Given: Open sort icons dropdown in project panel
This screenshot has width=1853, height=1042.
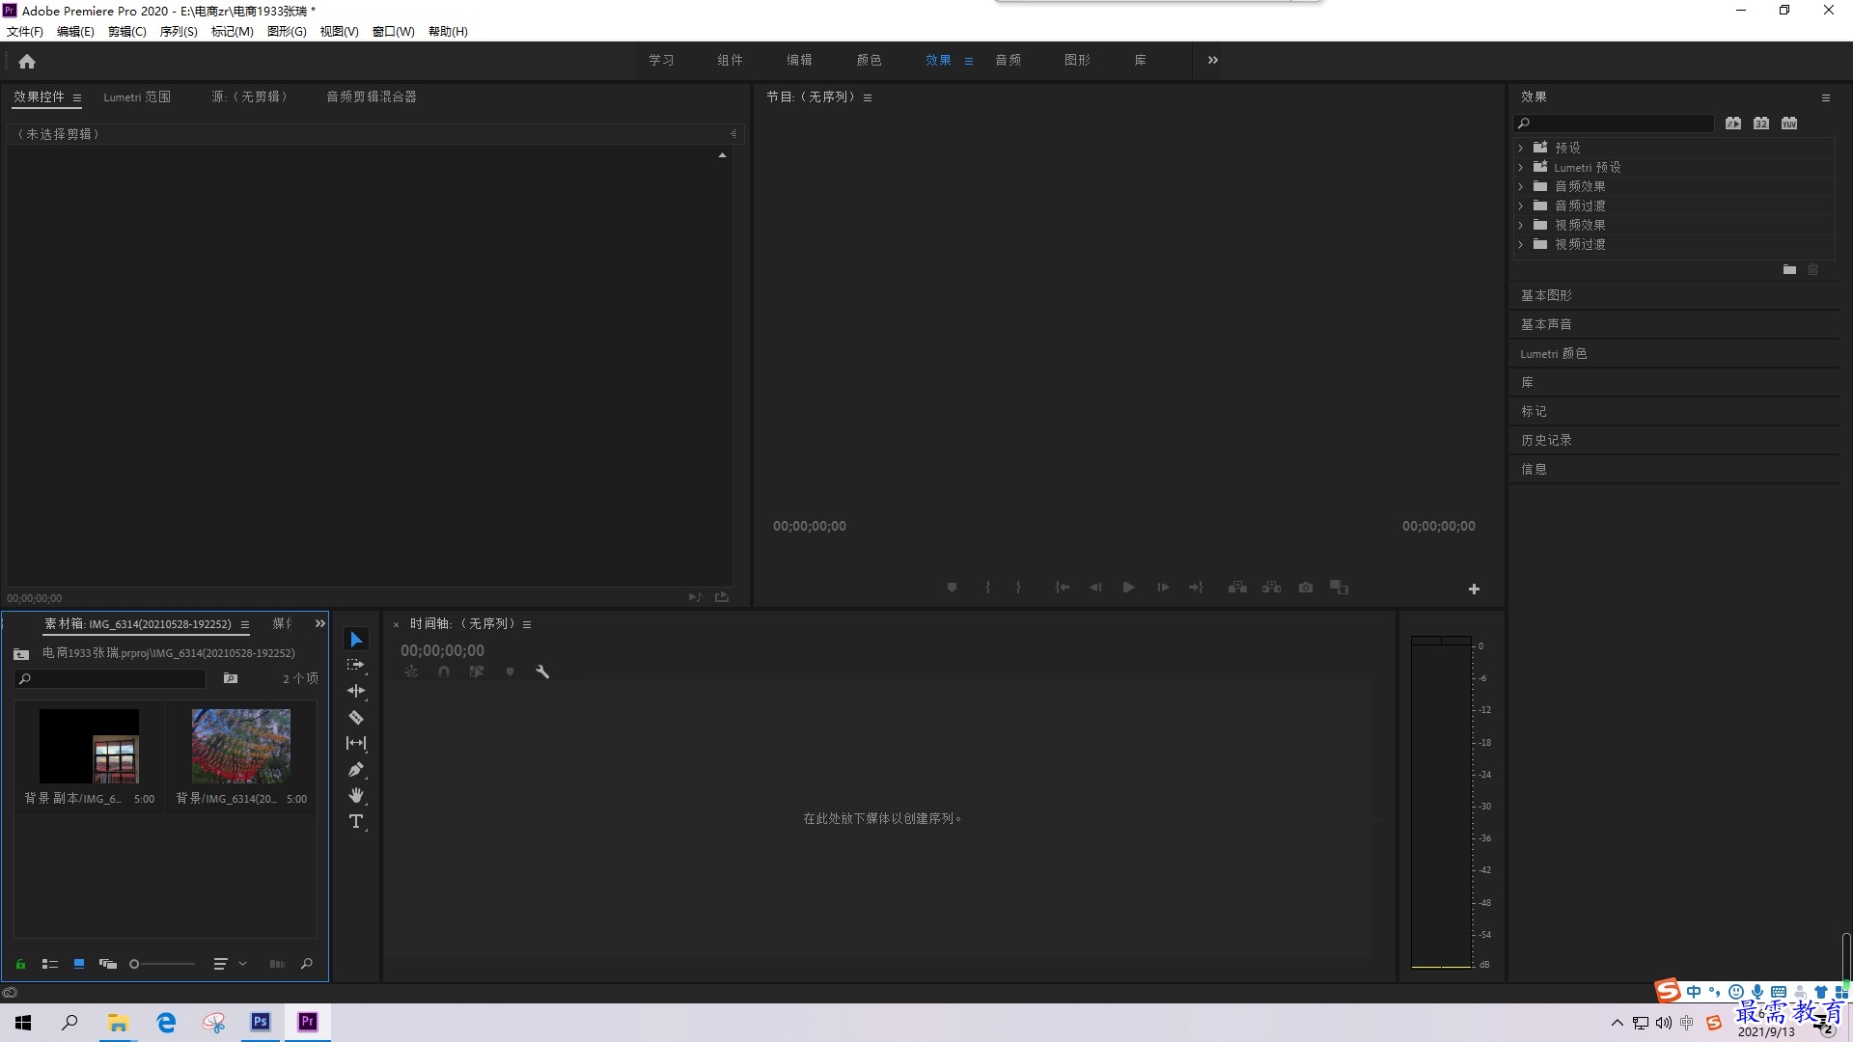Looking at the screenshot, I should (228, 964).
